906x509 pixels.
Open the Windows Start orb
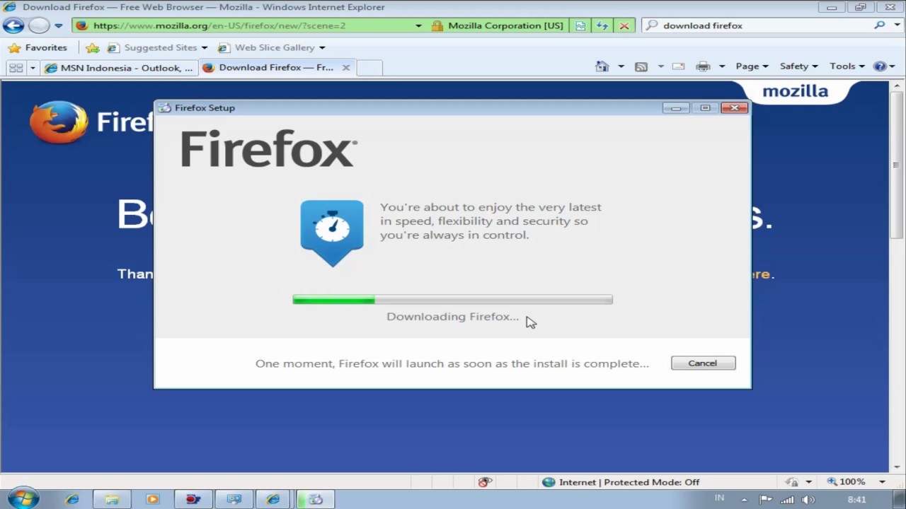click(22, 498)
